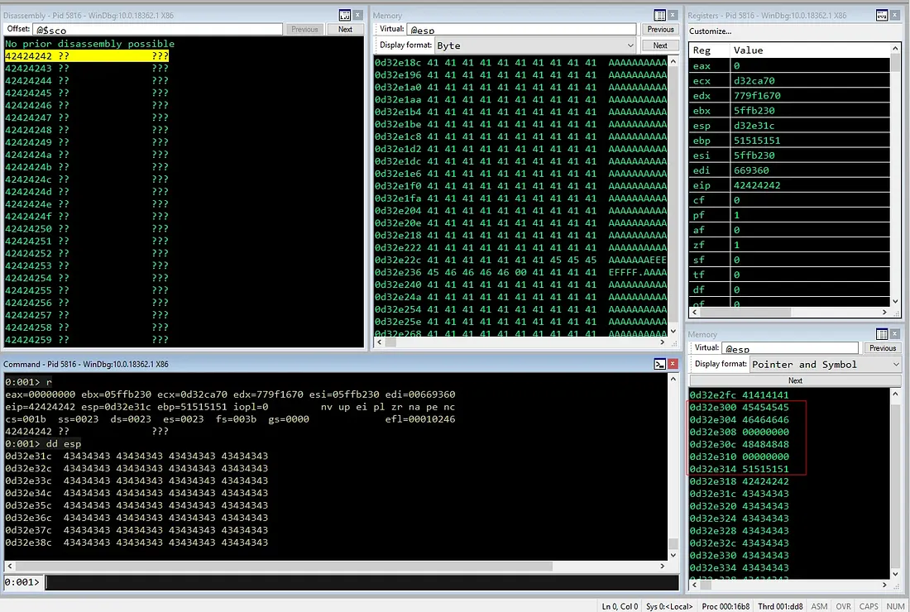Select the dump row 0d32e31c in Command

tap(136, 456)
